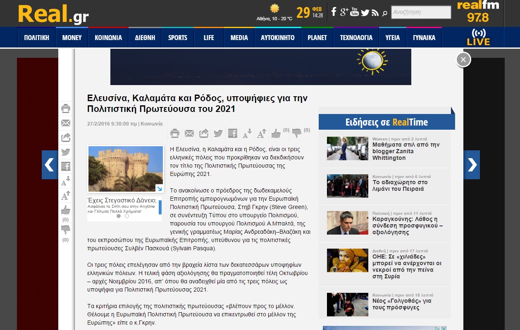Click Zanita Whittington story thumbnail

coord(348,148)
